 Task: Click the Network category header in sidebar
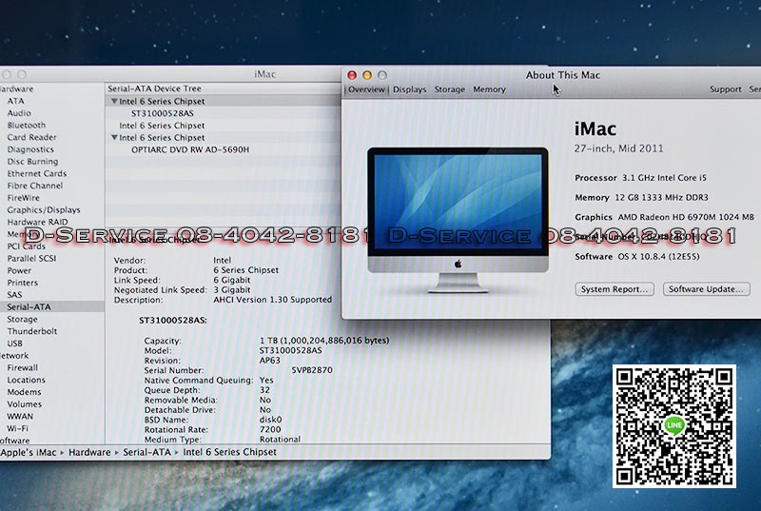click(x=14, y=356)
